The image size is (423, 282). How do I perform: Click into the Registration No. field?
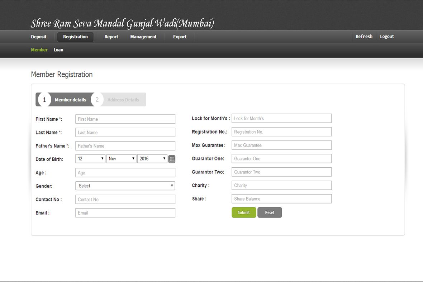click(x=281, y=132)
